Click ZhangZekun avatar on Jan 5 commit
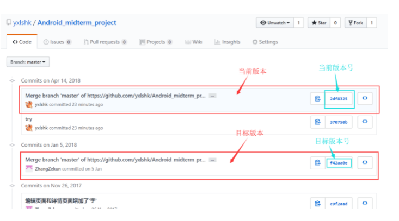Screen dimensions: 399x221 coord(29,168)
